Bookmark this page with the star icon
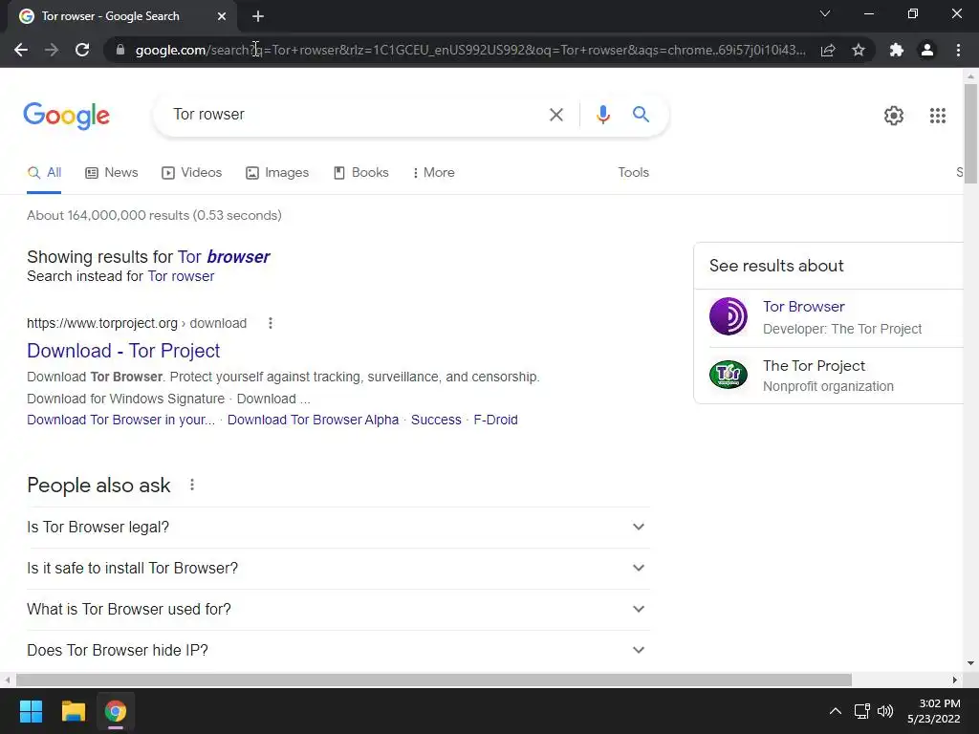The height and width of the screenshot is (734, 979). point(859,50)
